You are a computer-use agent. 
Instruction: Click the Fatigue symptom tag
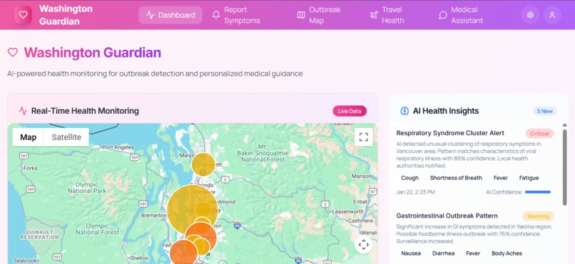529,178
